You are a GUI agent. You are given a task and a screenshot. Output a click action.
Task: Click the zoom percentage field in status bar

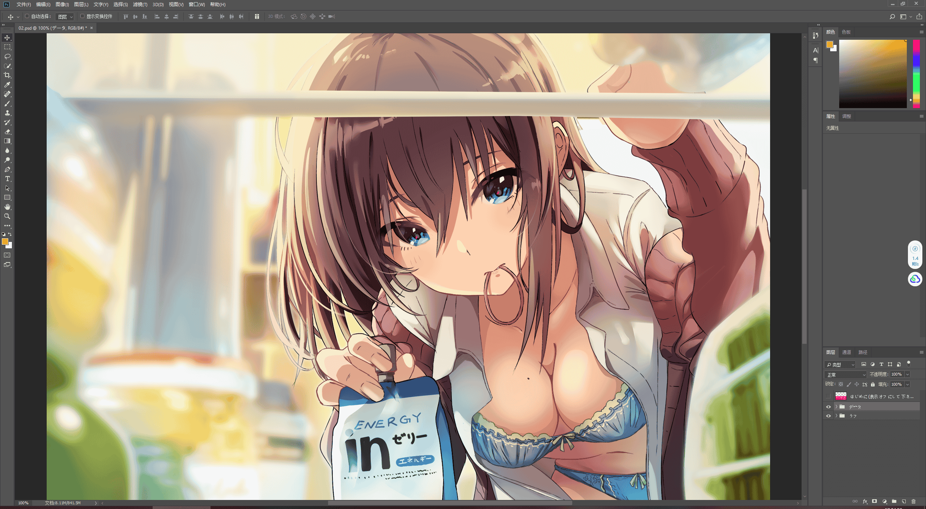(x=23, y=503)
